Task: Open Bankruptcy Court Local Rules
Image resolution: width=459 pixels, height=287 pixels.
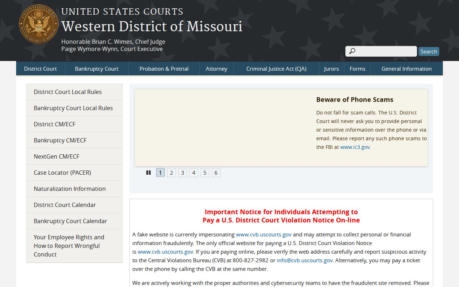Action: click(x=74, y=108)
